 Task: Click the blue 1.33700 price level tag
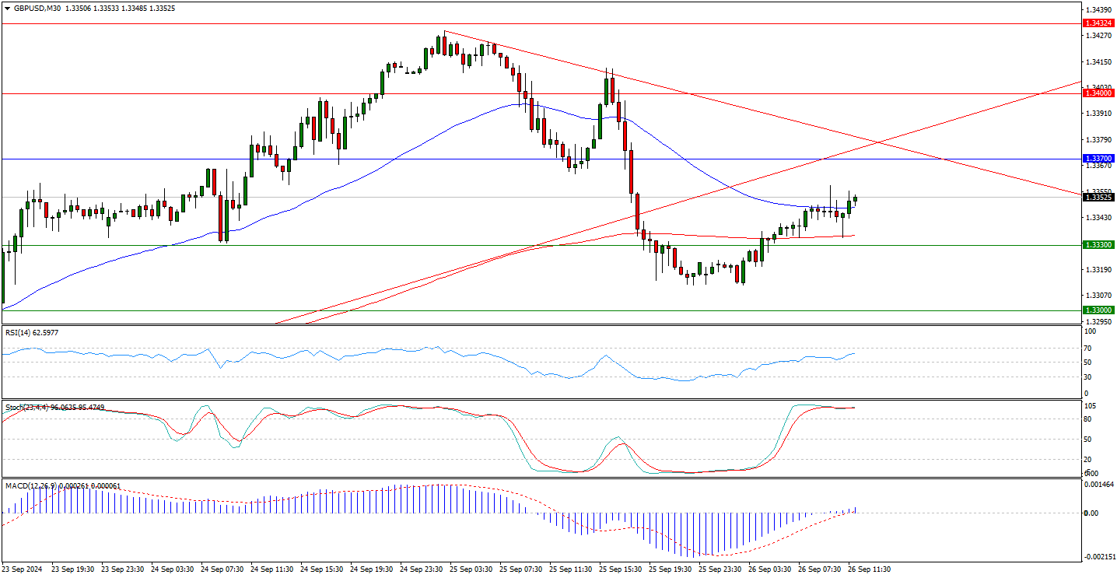pyautogui.click(x=1098, y=159)
